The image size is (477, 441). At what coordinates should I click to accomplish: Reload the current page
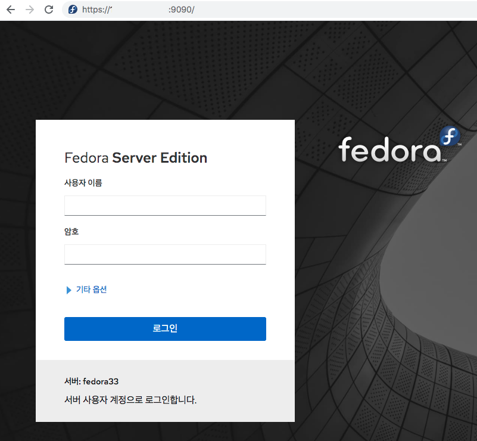tap(49, 10)
